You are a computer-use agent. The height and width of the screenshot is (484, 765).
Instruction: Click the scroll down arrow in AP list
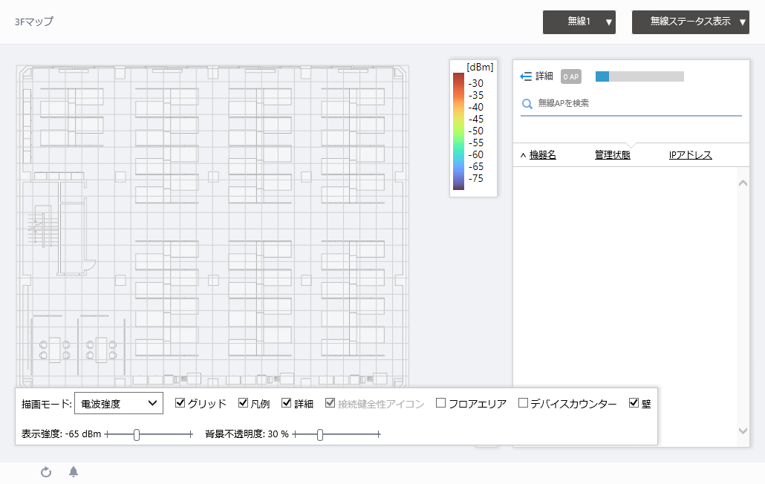point(743,431)
